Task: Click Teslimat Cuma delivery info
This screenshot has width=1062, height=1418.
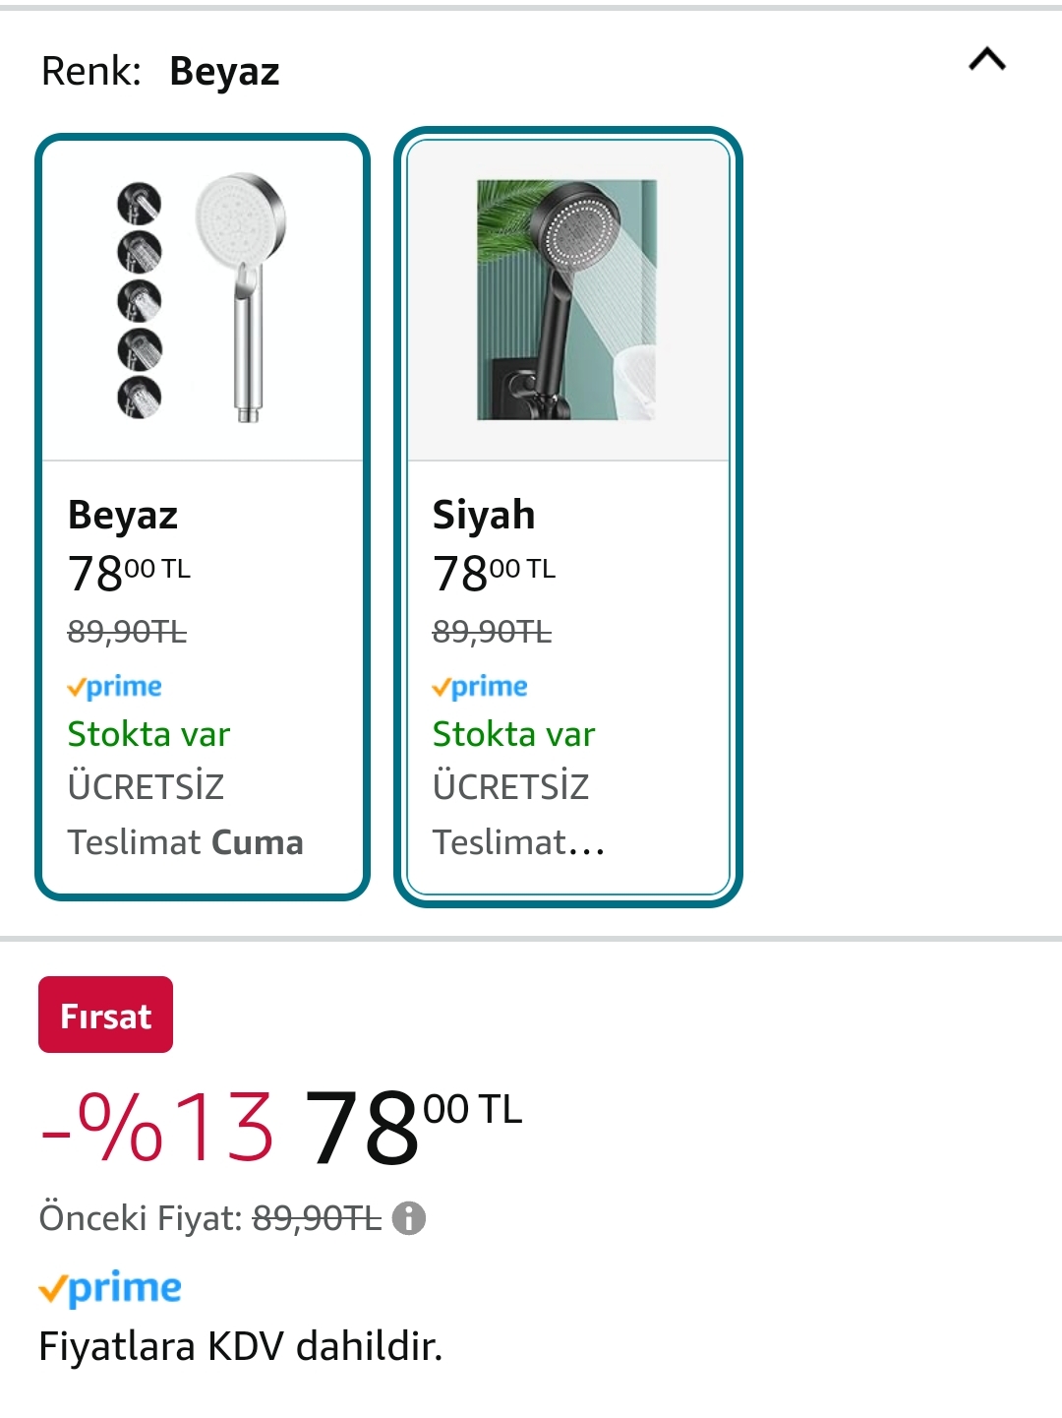Action: 185,842
